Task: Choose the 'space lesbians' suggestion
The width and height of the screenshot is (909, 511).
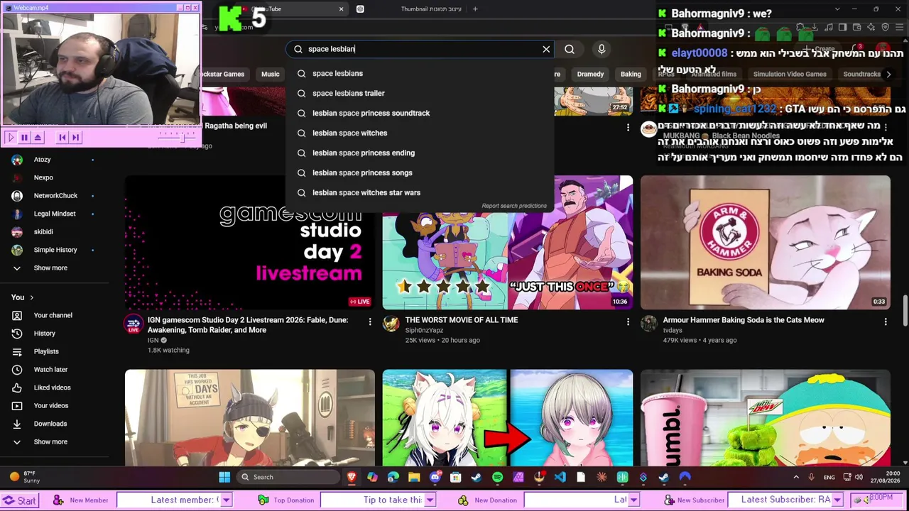Action: click(x=420, y=73)
